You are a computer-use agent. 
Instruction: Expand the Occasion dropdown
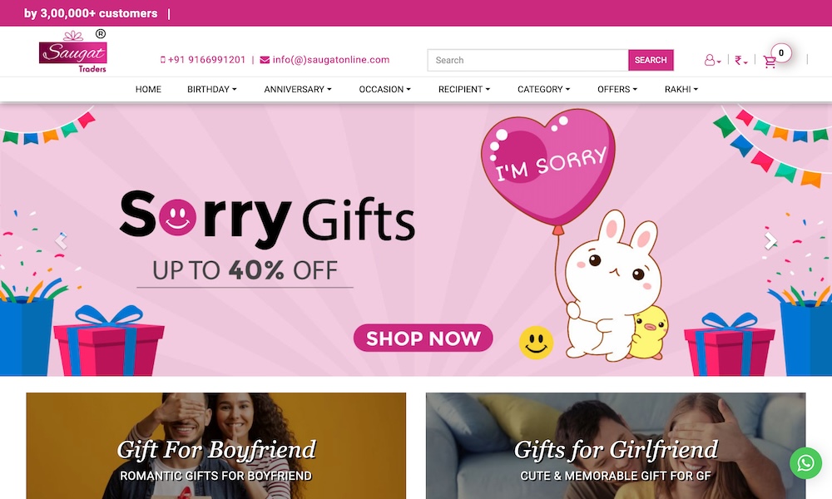click(384, 89)
